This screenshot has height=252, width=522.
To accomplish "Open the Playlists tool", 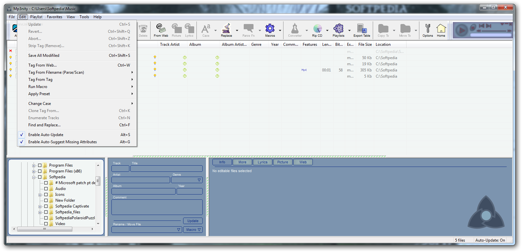I will (339, 31).
